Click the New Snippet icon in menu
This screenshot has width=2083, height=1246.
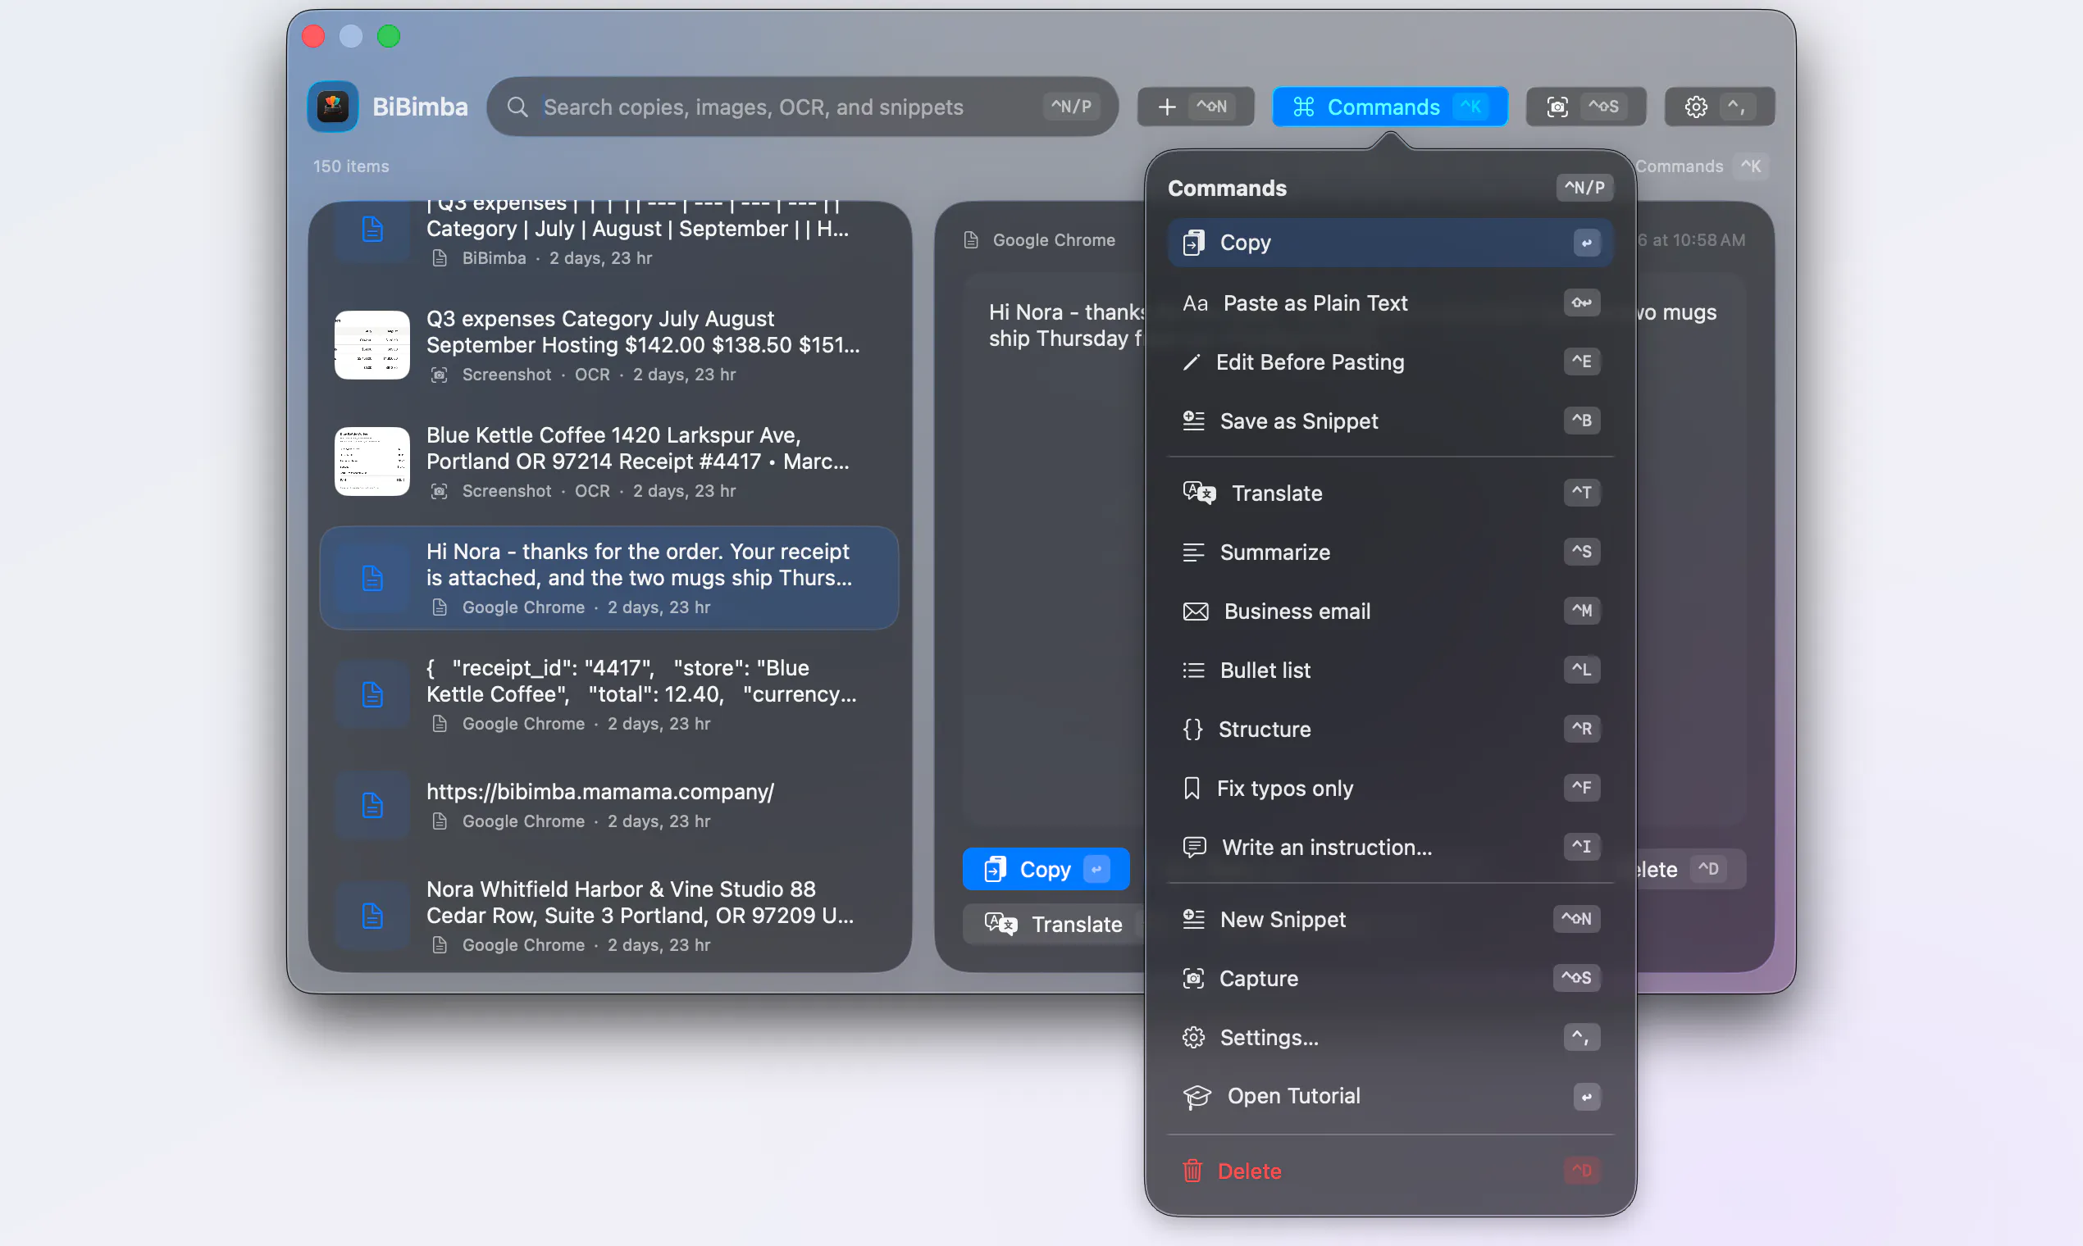tap(1193, 920)
